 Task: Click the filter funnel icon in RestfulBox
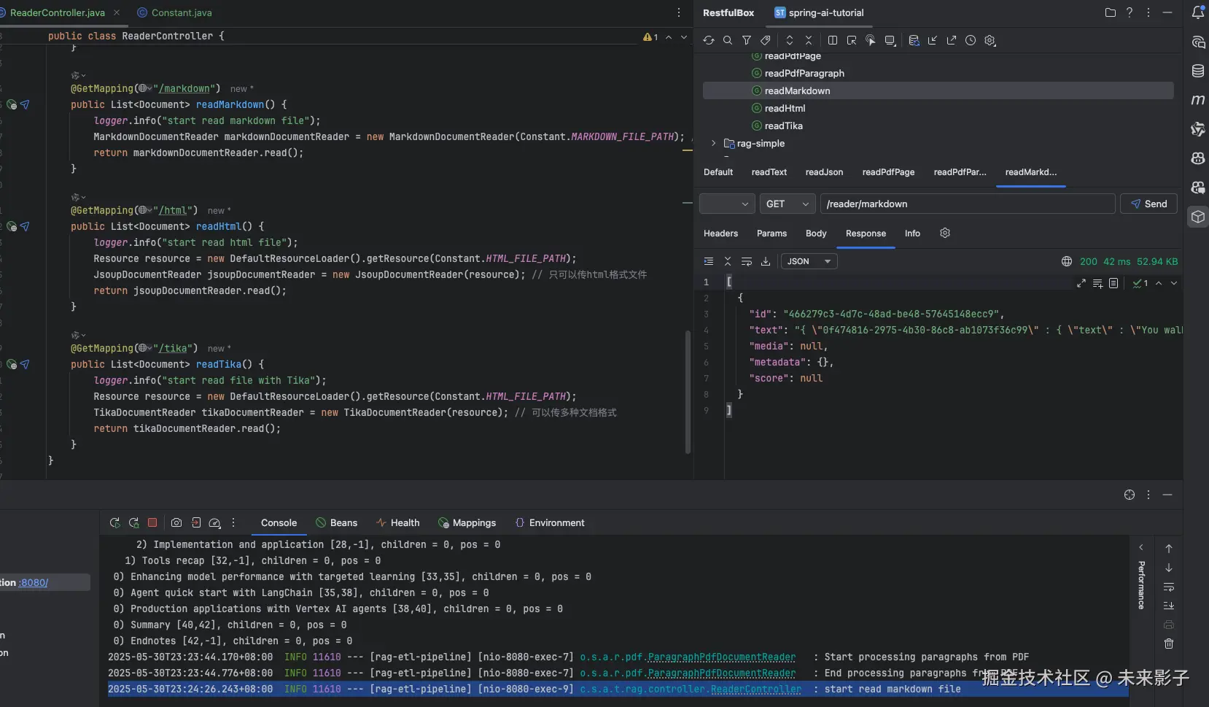[746, 41]
